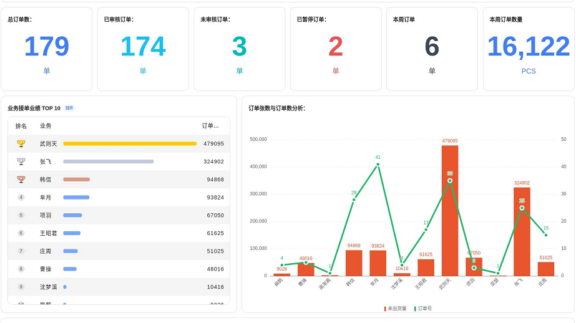This screenshot has width=576, height=323.
Task: Click the chart bar labeled 324902
Action: (x=522, y=231)
